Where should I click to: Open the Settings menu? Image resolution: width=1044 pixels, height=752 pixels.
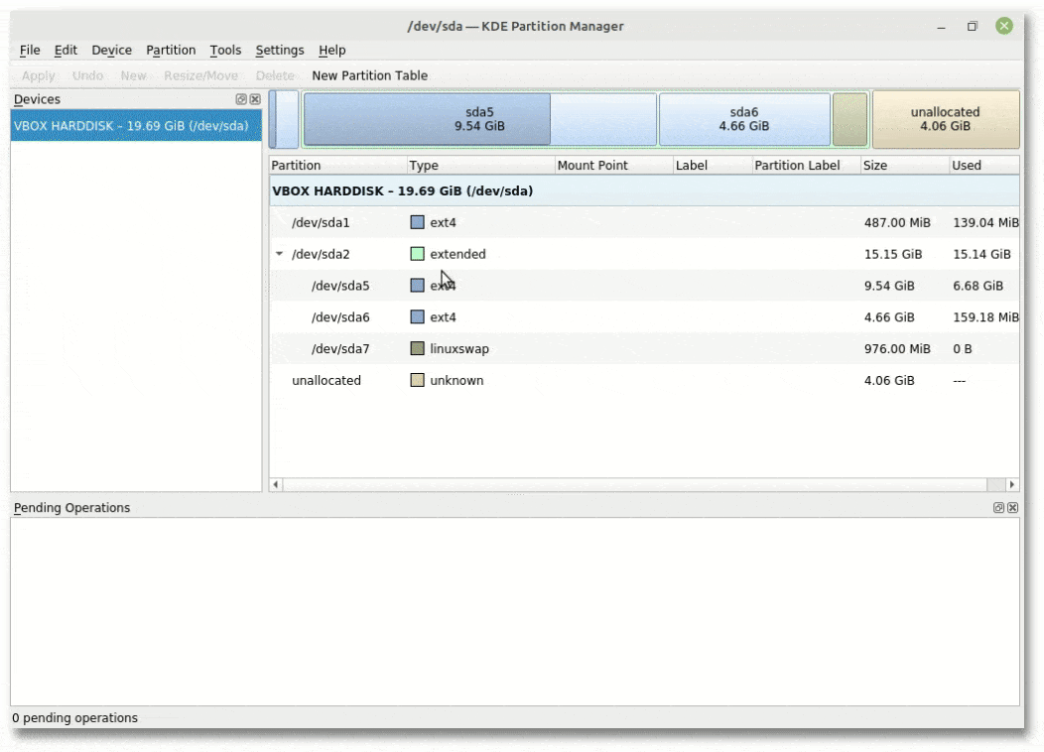(280, 51)
